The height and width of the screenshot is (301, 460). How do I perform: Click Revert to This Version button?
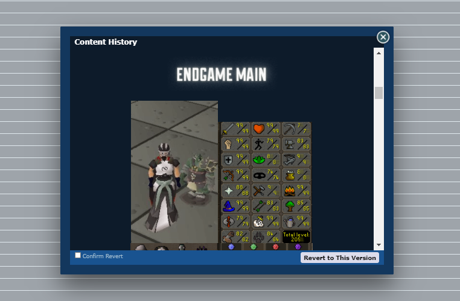point(340,258)
